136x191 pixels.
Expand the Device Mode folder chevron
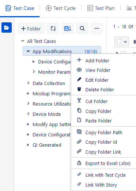click(28, 114)
